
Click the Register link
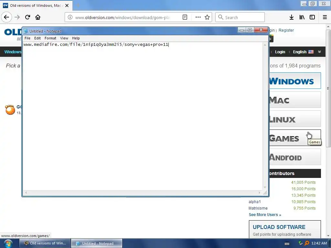(x=286, y=30)
